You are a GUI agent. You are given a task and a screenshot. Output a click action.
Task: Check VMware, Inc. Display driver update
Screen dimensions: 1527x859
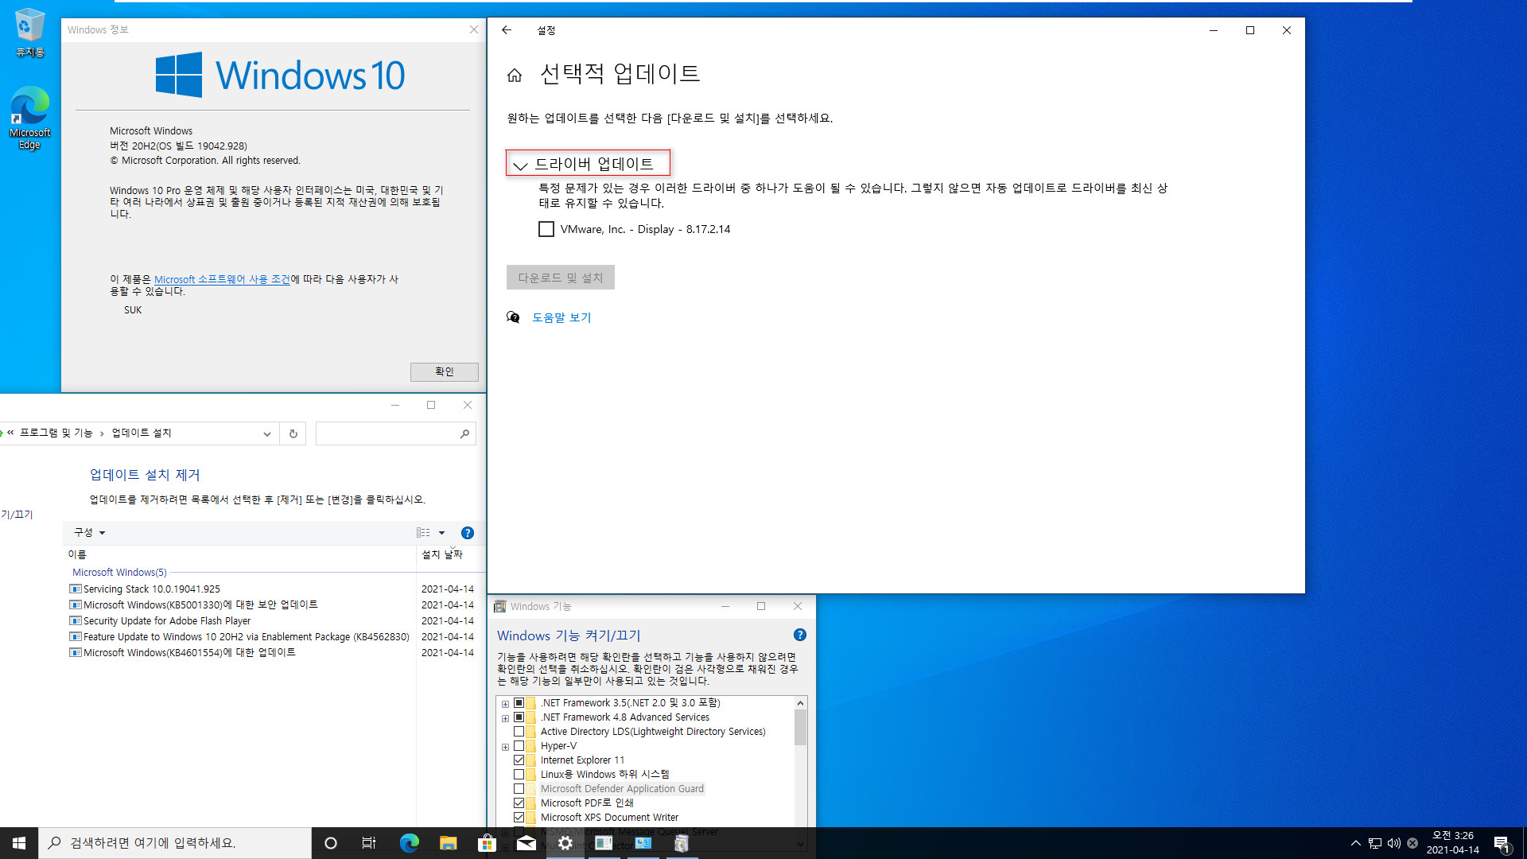point(546,229)
